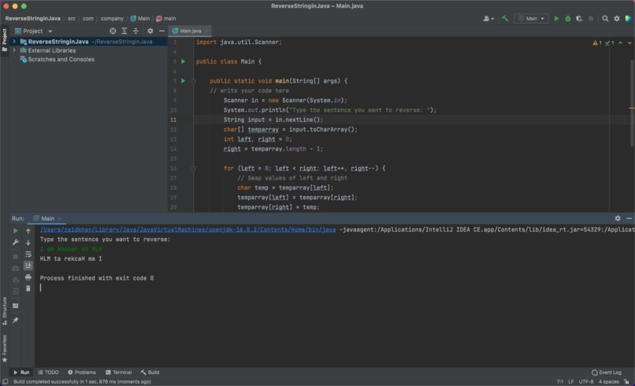Click the 'Main' class breadcrumb
The image size is (635, 386).
(139, 19)
